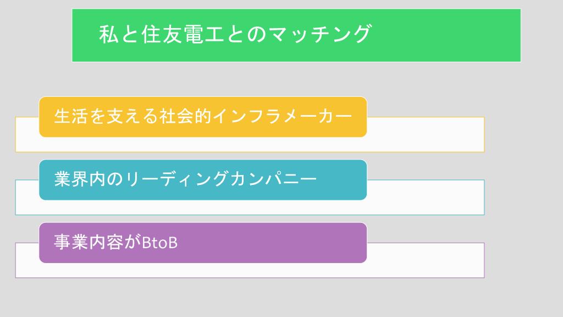Click the 私と text at title start
Viewport: 563px width, 317px height.
click(x=119, y=35)
